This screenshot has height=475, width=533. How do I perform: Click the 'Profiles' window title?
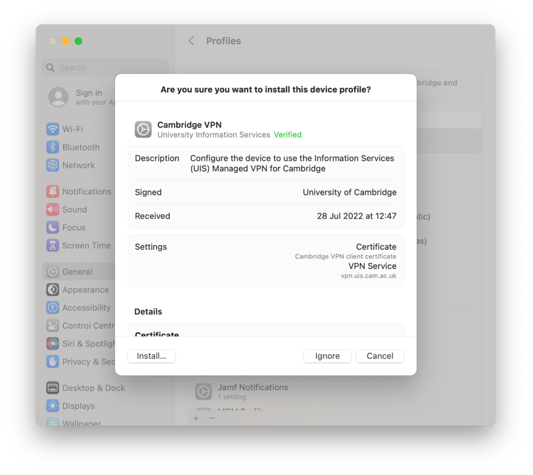click(x=223, y=41)
